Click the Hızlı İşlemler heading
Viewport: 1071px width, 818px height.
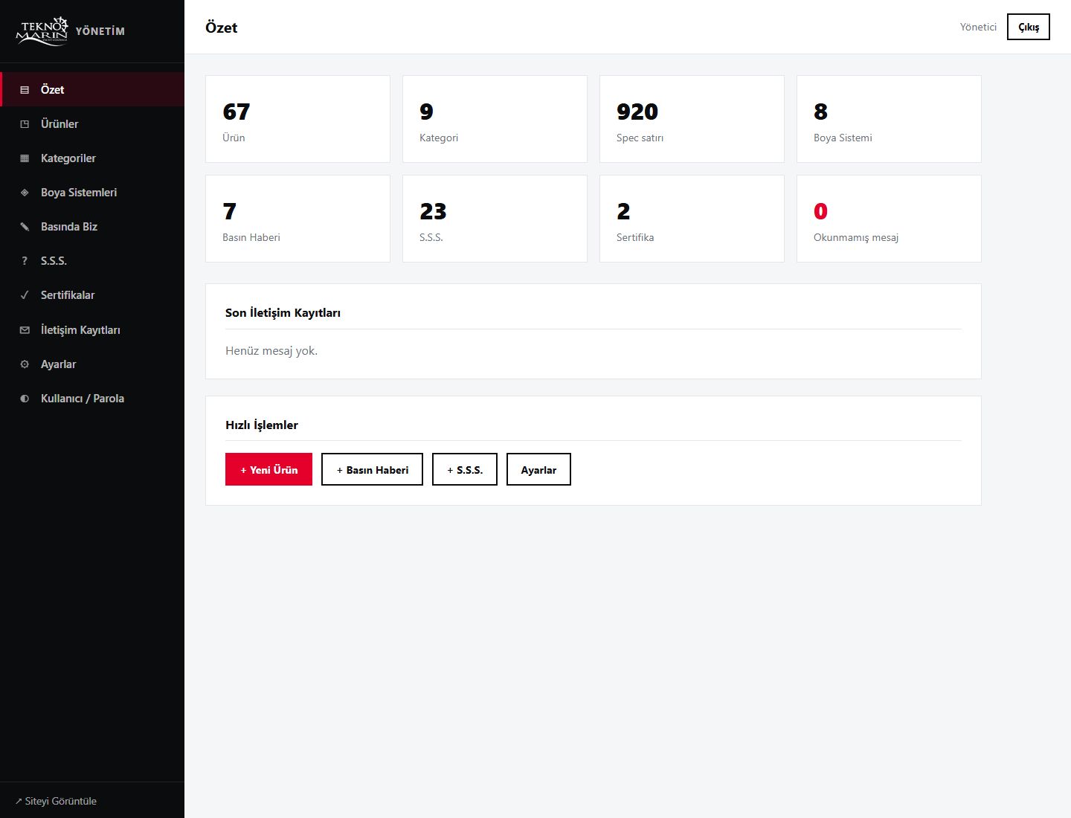click(262, 425)
